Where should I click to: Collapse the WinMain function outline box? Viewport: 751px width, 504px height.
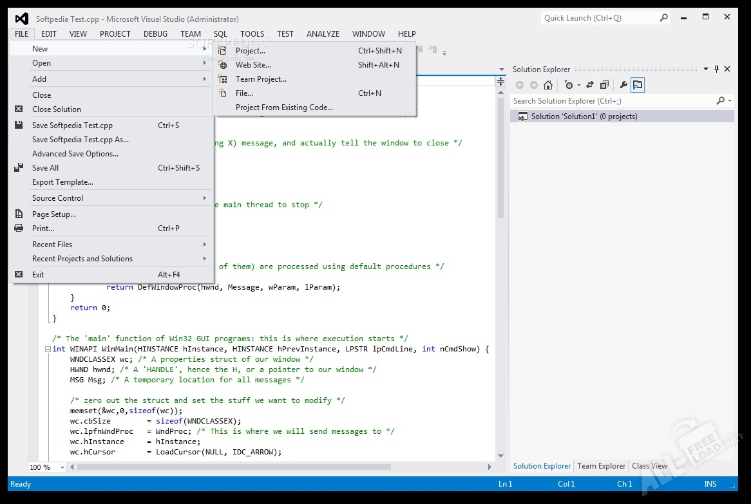(x=48, y=349)
